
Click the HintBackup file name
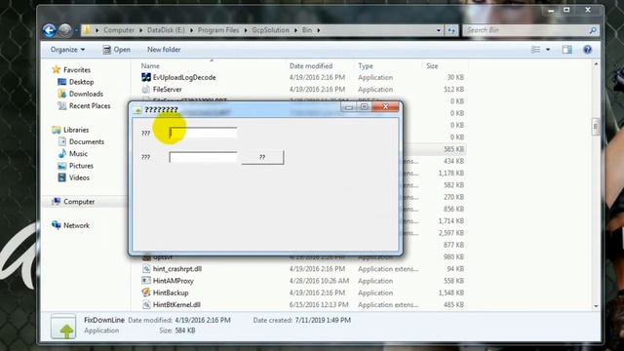[x=171, y=292]
